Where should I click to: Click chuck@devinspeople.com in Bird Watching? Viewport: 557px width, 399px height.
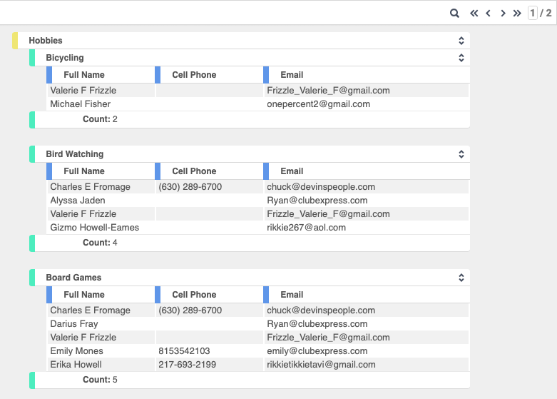[x=321, y=187]
